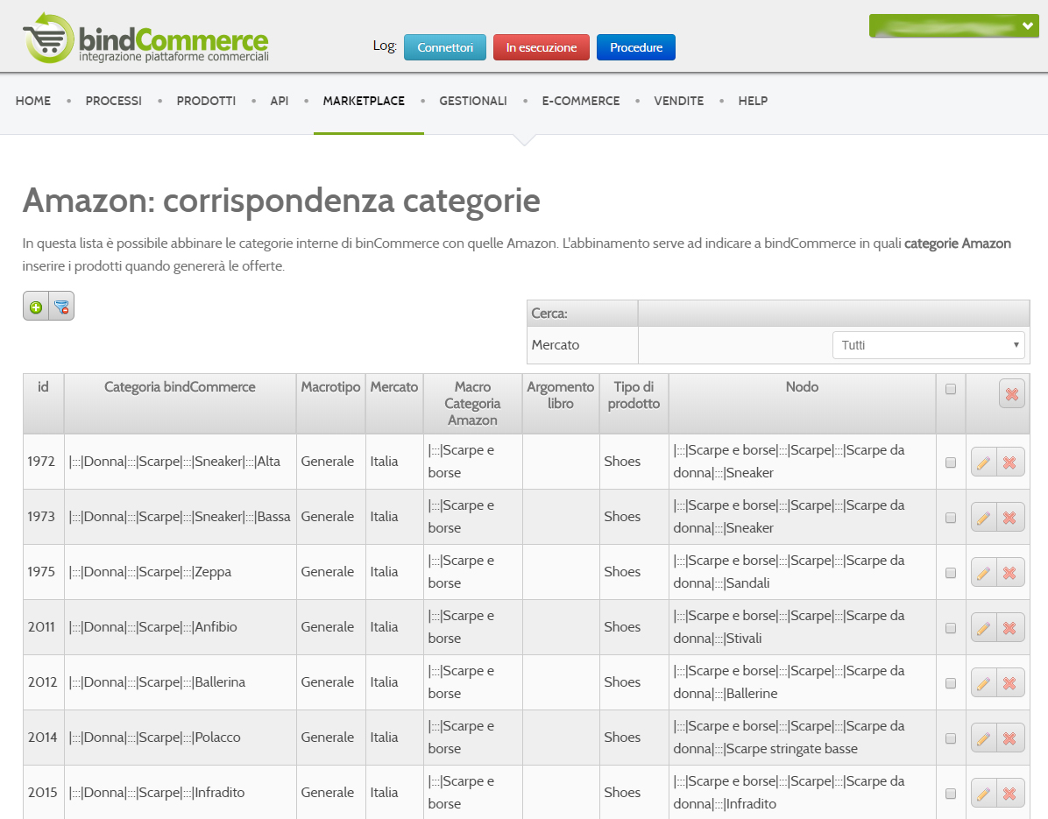Viewport: 1048px width, 819px height.
Task: Edit row 1972 with the pencil icon
Action: (983, 462)
